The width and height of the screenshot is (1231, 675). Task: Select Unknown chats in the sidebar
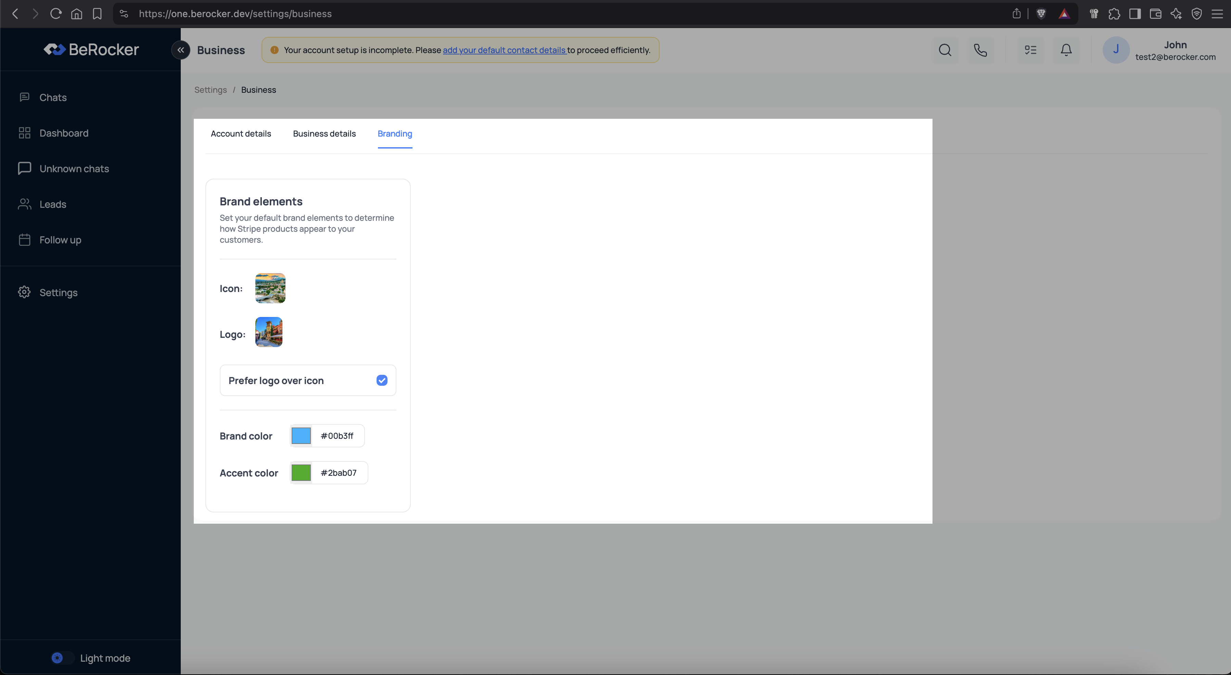tap(73, 169)
